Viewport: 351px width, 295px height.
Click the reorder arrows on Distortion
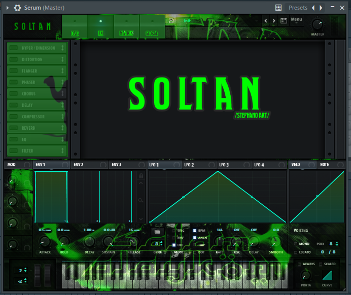63,59
